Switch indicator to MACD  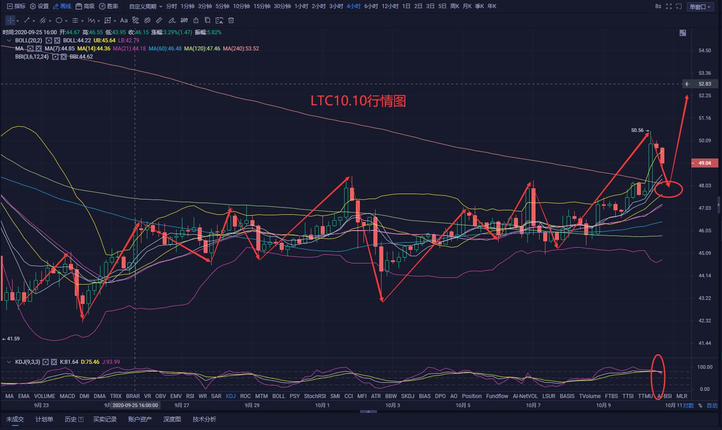(x=67, y=396)
